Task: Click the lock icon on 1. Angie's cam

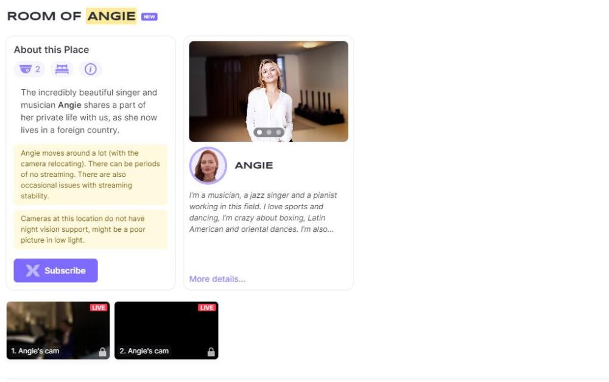Action: [102, 352]
